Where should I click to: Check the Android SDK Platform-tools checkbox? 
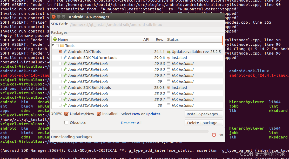[60, 58]
